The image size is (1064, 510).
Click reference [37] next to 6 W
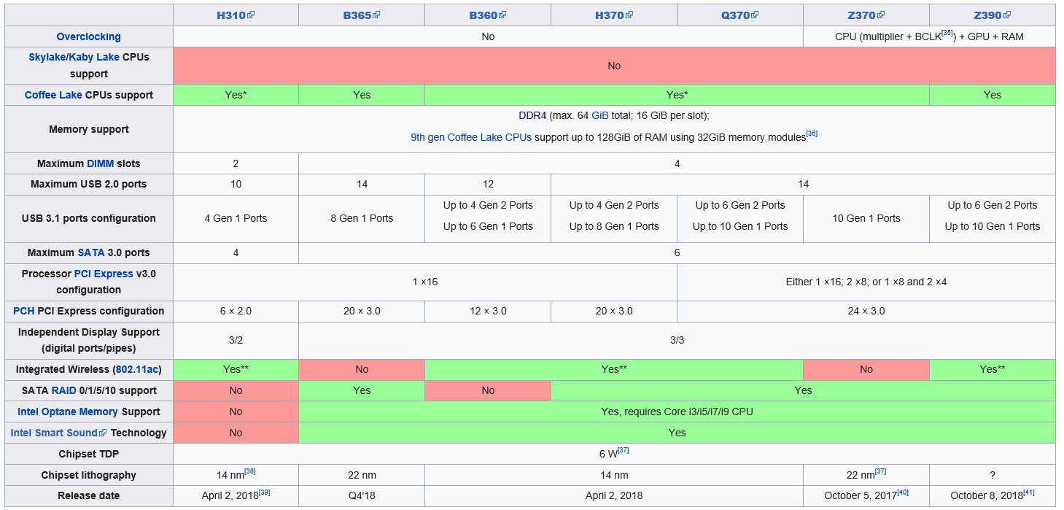point(623,450)
